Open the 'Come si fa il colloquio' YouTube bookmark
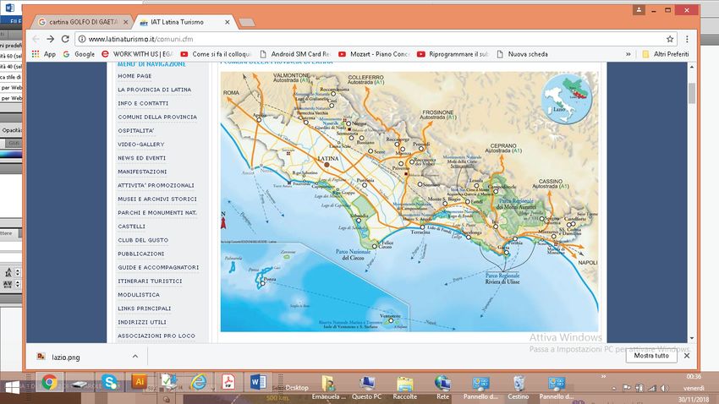The width and height of the screenshot is (719, 404). click(216, 54)
